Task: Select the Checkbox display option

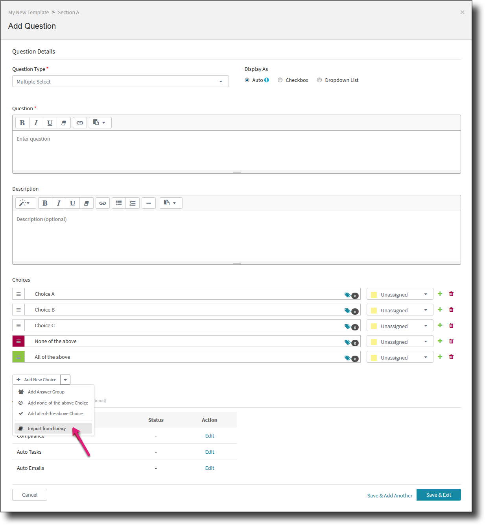Action: 280,80
